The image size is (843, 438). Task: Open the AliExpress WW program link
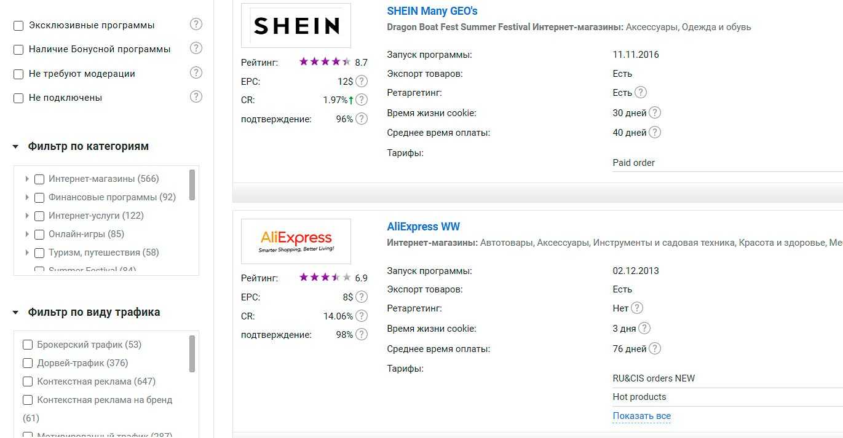423,227
